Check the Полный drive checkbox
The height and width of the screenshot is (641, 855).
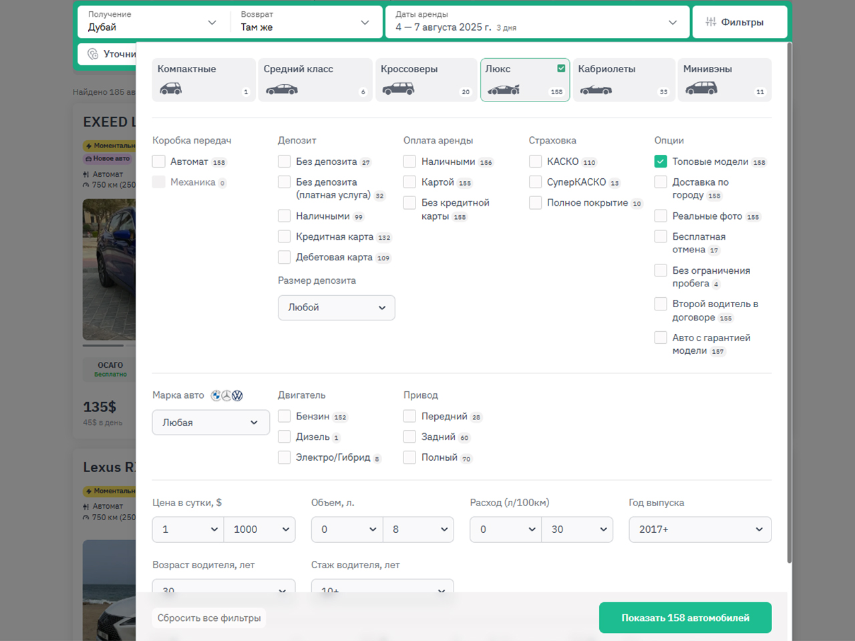(x=410, y=457)
